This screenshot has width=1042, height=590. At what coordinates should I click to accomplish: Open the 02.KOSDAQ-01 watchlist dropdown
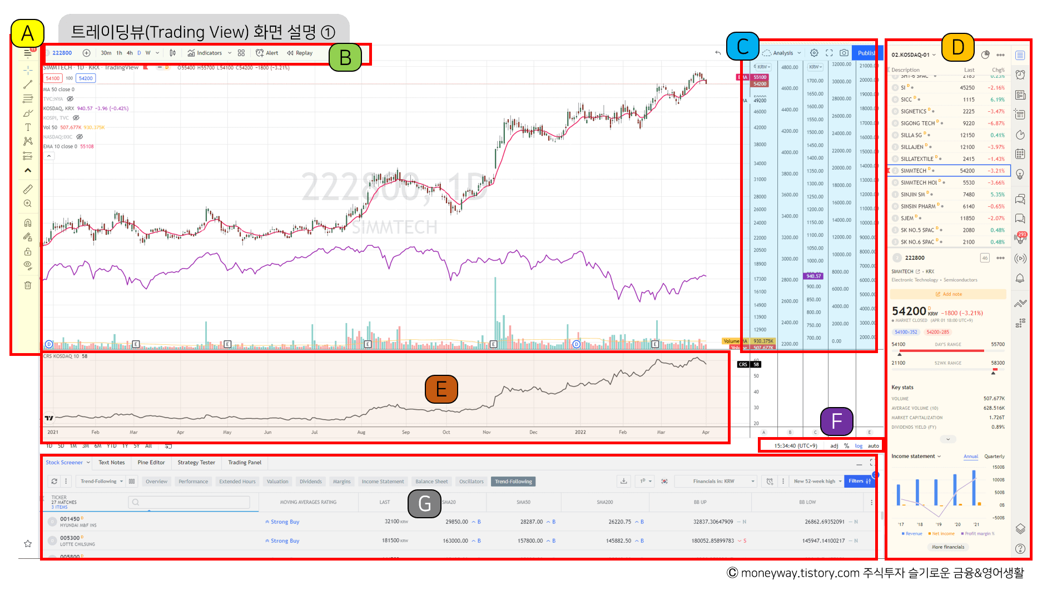(x=914, y=54)
